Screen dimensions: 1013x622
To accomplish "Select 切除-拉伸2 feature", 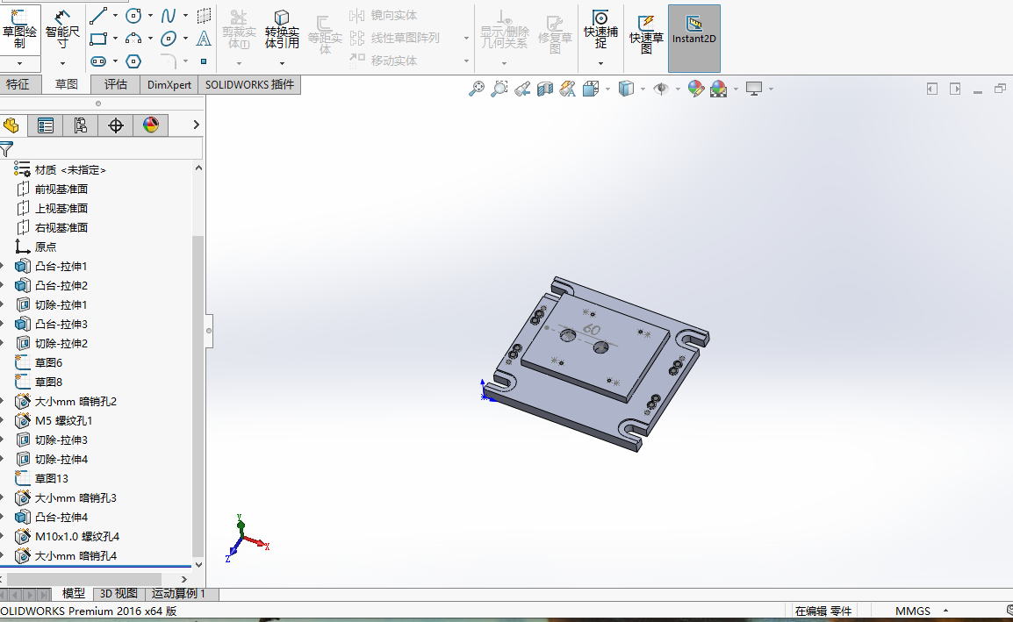I will pyautogui.click(x=61, y=344).
